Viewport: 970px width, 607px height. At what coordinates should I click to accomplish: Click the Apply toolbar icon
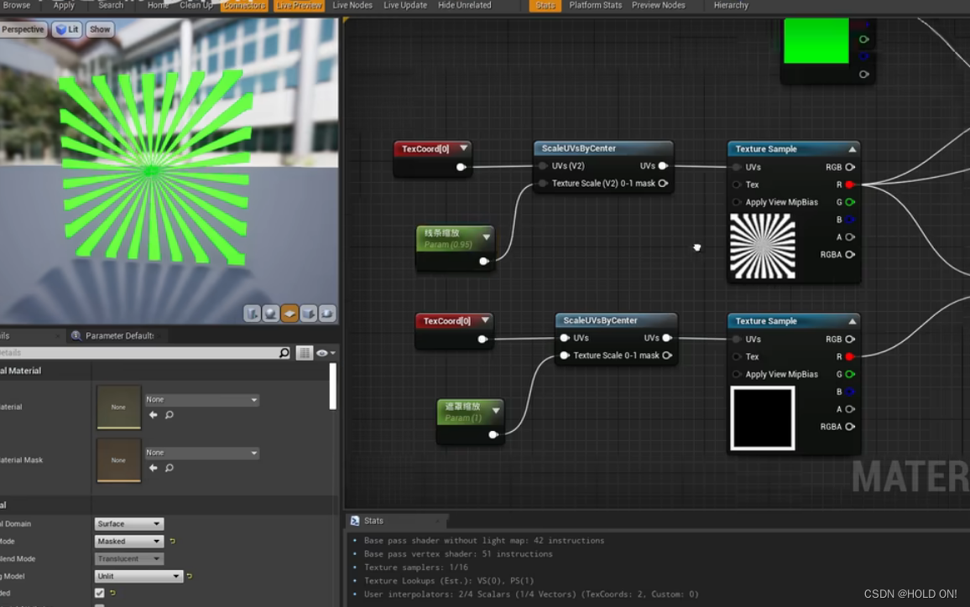(x=63, y=5)
